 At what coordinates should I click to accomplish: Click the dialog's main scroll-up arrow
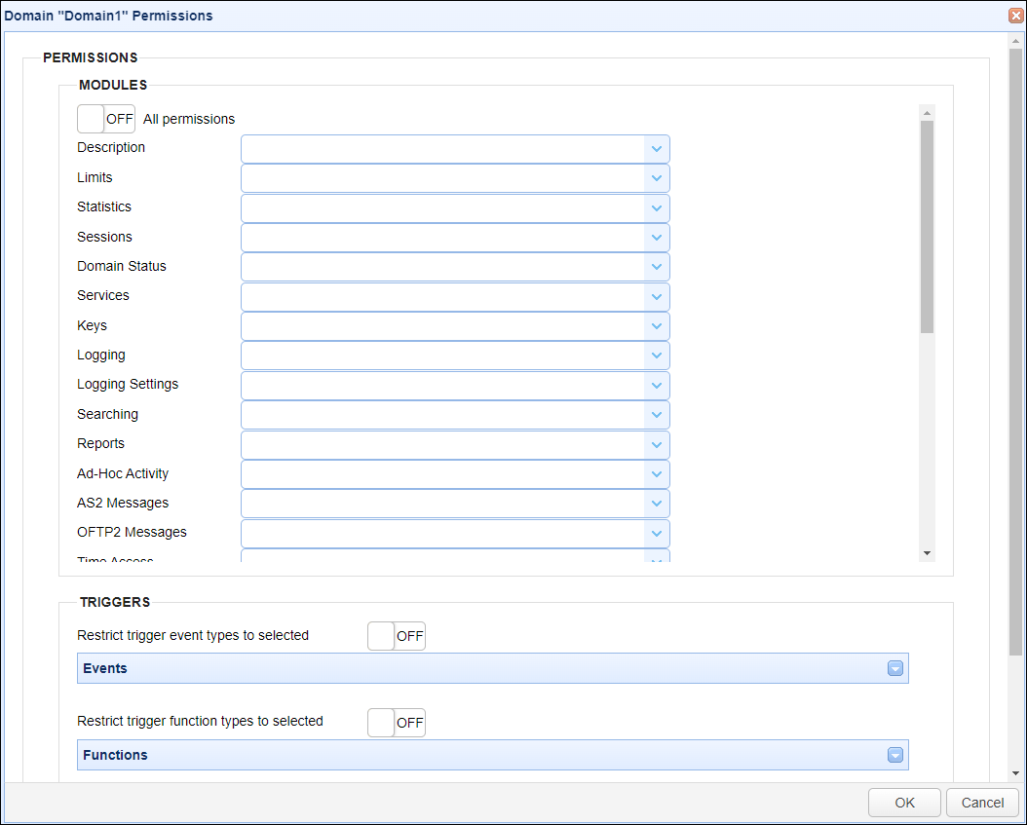[1016, 41]
